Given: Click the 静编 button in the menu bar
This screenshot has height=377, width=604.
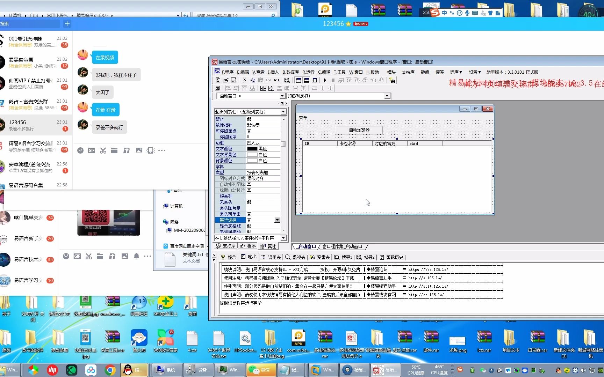Looking at the screenshot, I should (425, 72).
